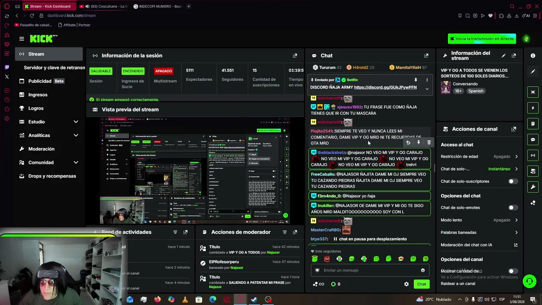The image size is (542, 305).
Task: Open Restricción de edad options
Action: (479, 156)
